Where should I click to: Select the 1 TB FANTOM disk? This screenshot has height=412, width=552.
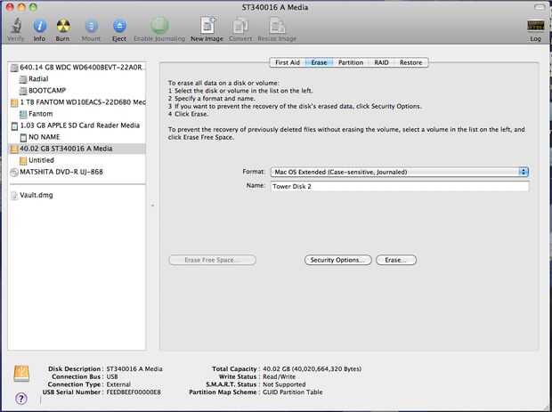[x=77, y=102]
